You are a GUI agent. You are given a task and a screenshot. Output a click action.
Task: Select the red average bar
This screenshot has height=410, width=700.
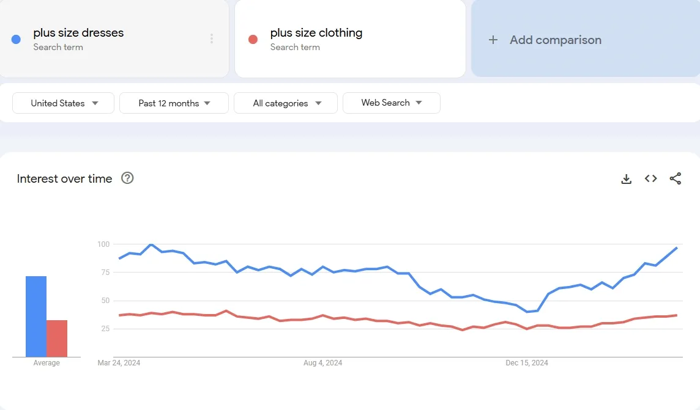point(57,339)
